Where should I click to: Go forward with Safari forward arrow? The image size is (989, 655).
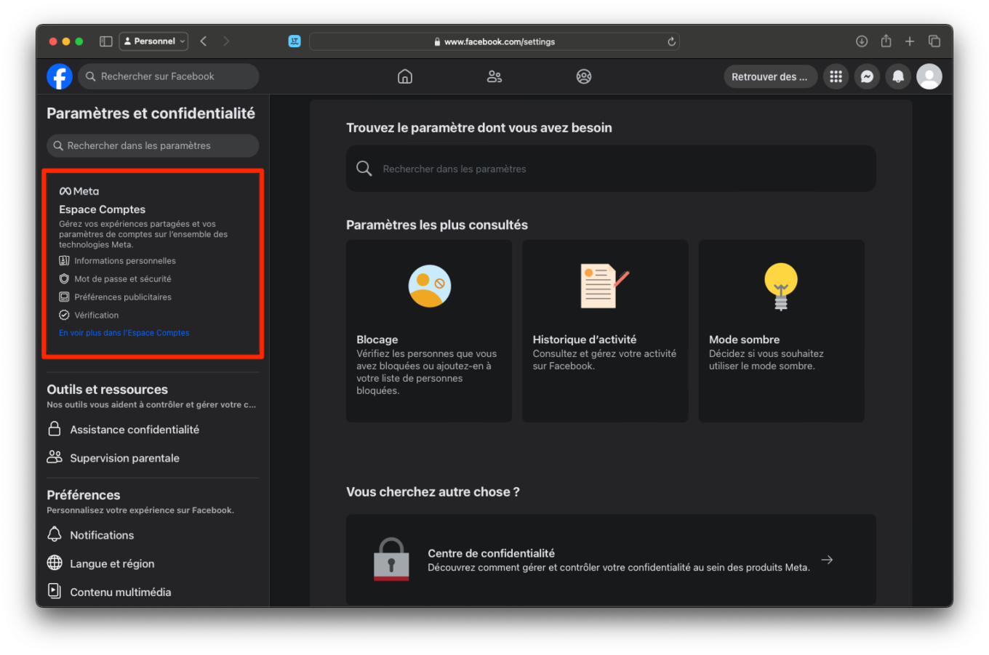click(226, 41)
